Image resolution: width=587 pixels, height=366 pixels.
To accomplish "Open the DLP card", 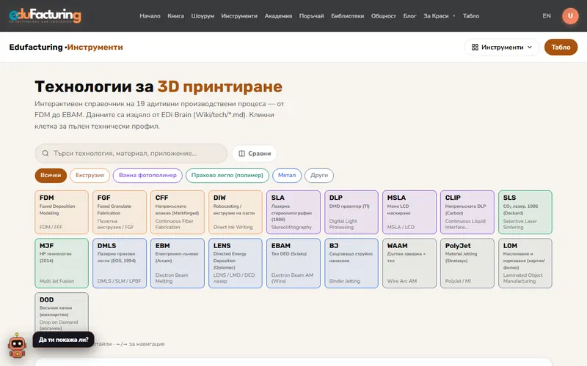I will click(351, 212).
